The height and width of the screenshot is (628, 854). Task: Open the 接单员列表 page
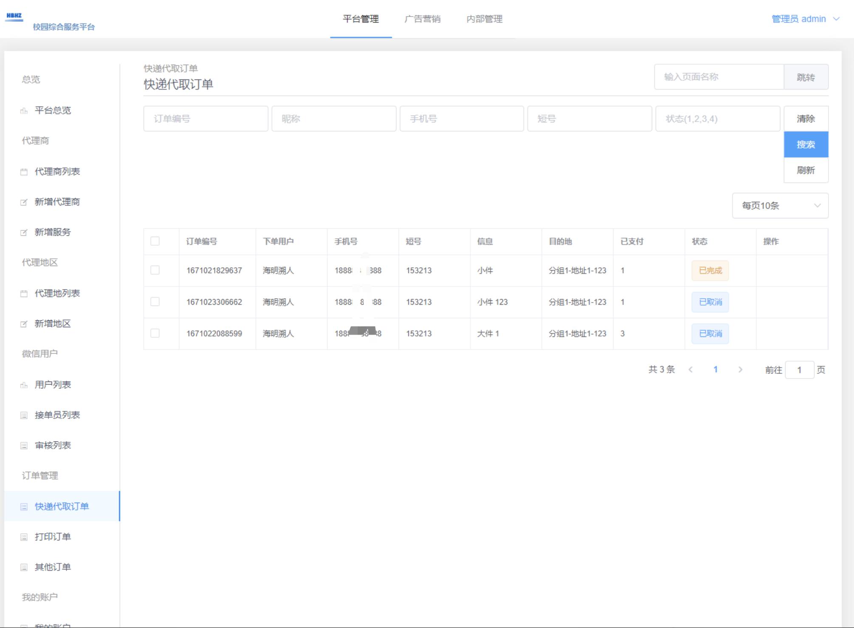tap(56, 415)
